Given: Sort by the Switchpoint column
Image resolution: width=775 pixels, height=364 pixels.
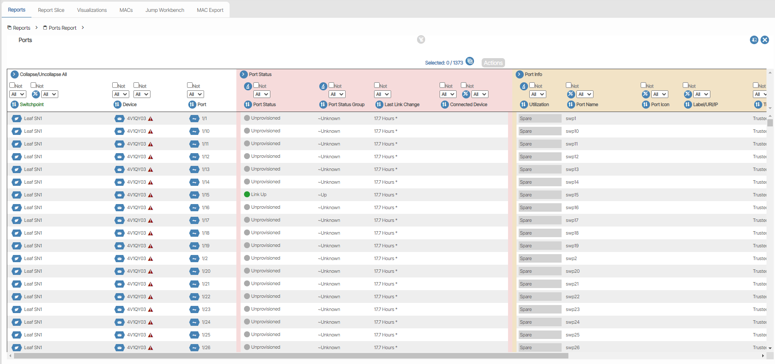Looking at the screenshot, I should (x=14, y=104).
